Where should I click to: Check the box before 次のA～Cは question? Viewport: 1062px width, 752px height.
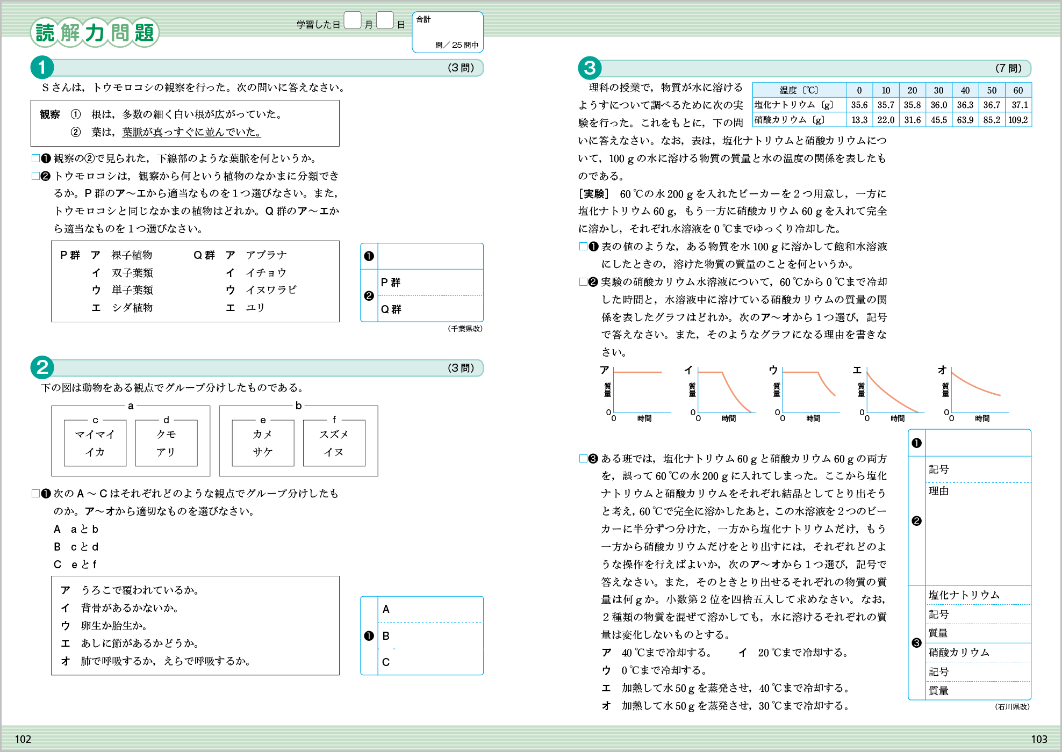35,494
